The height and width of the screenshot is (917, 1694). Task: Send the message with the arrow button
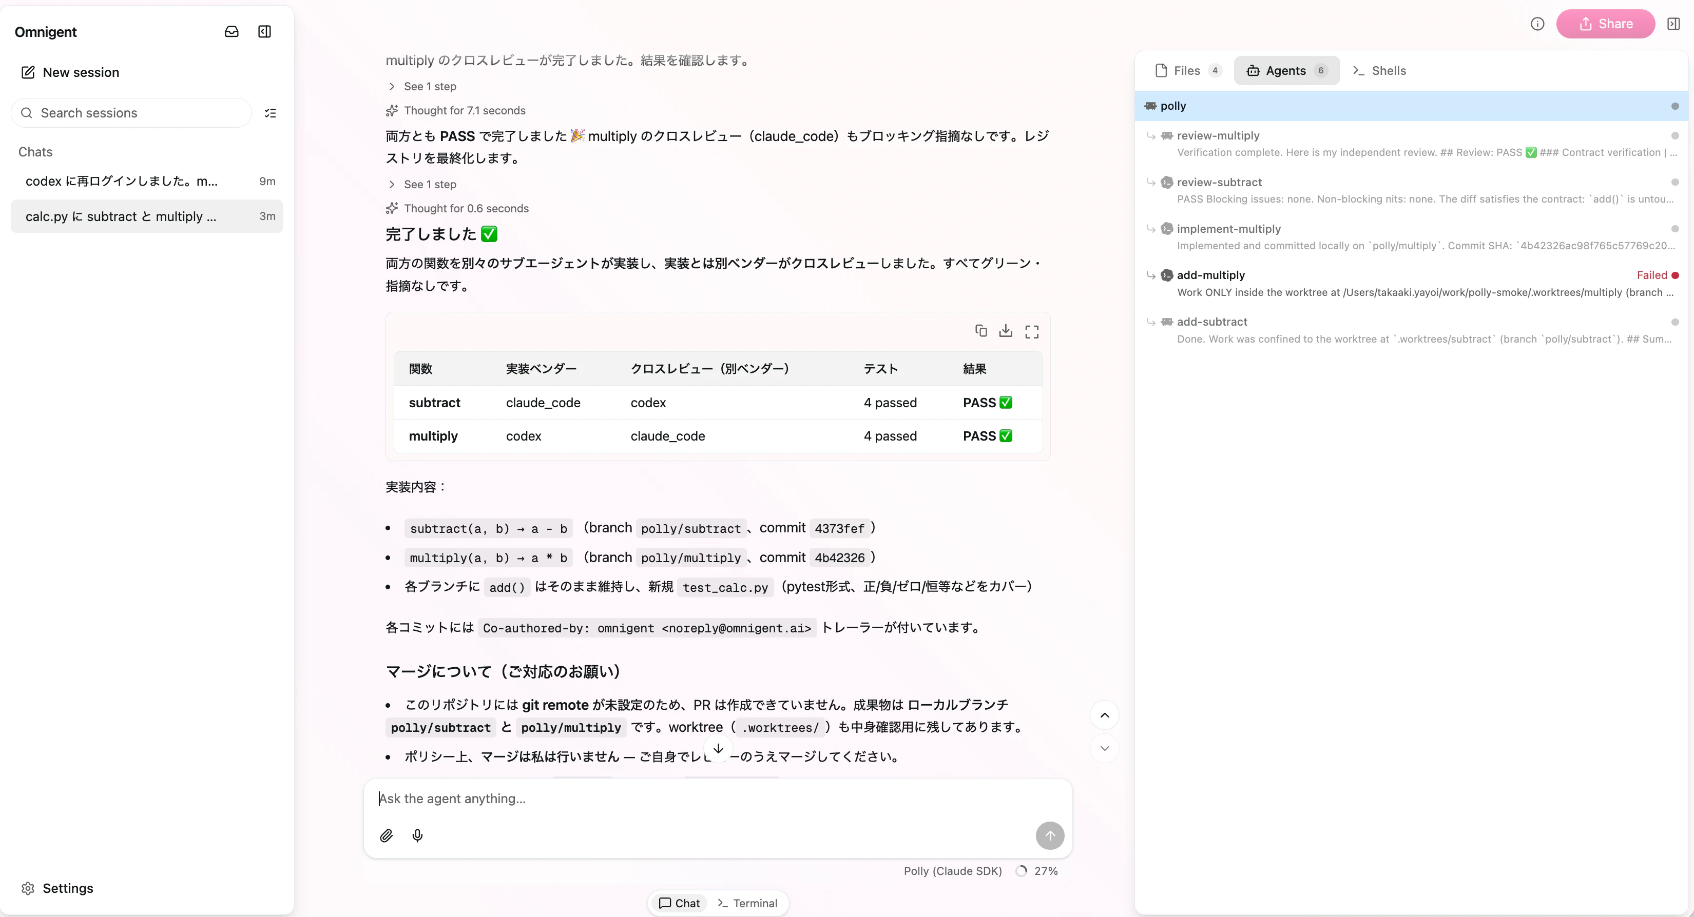(x=1050, y=835)
